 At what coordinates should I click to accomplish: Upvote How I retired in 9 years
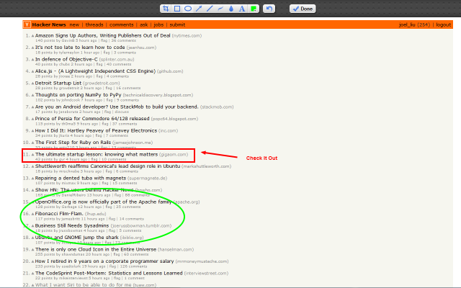point(32,261)
